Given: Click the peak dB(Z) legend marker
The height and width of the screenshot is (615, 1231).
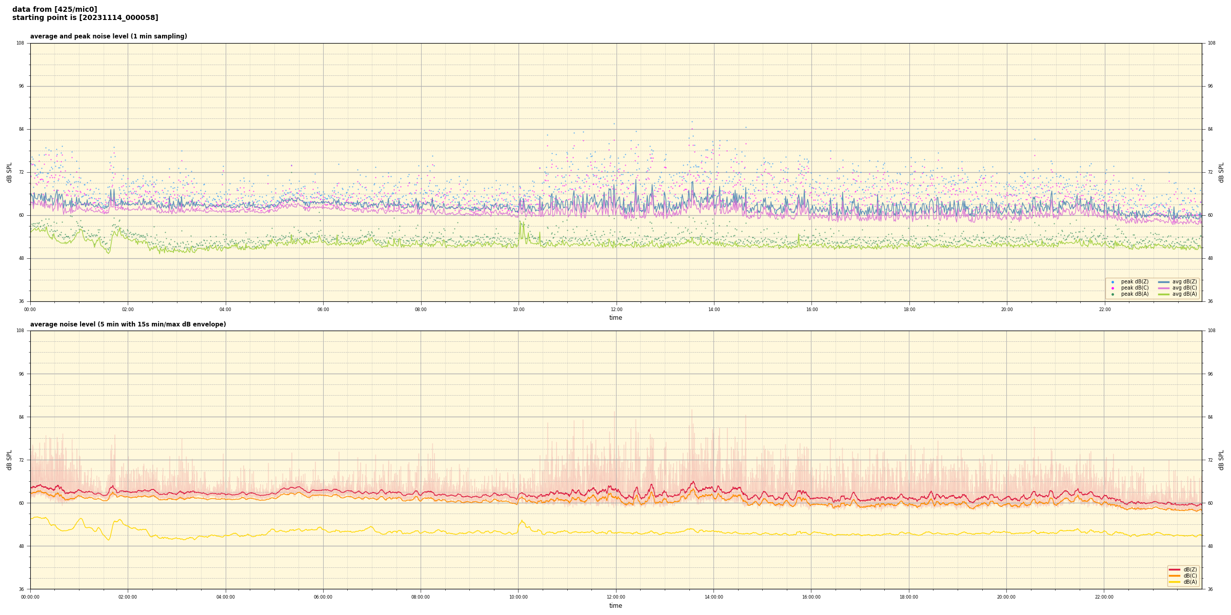Looking at the screenshot, I should [x=1113, y=282].
